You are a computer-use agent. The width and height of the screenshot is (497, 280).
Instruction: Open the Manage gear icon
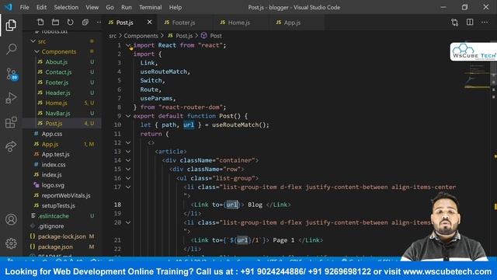pyautogui.click(x=11, y=243)
